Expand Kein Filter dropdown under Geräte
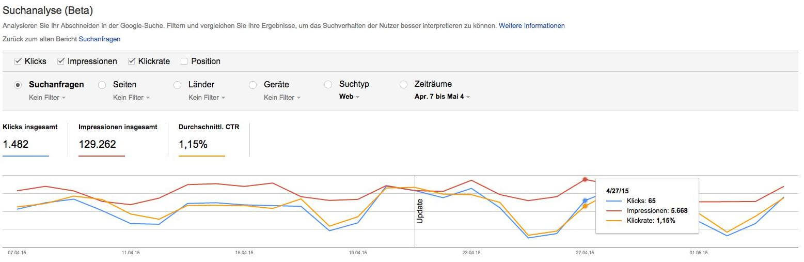 (282, 97)
